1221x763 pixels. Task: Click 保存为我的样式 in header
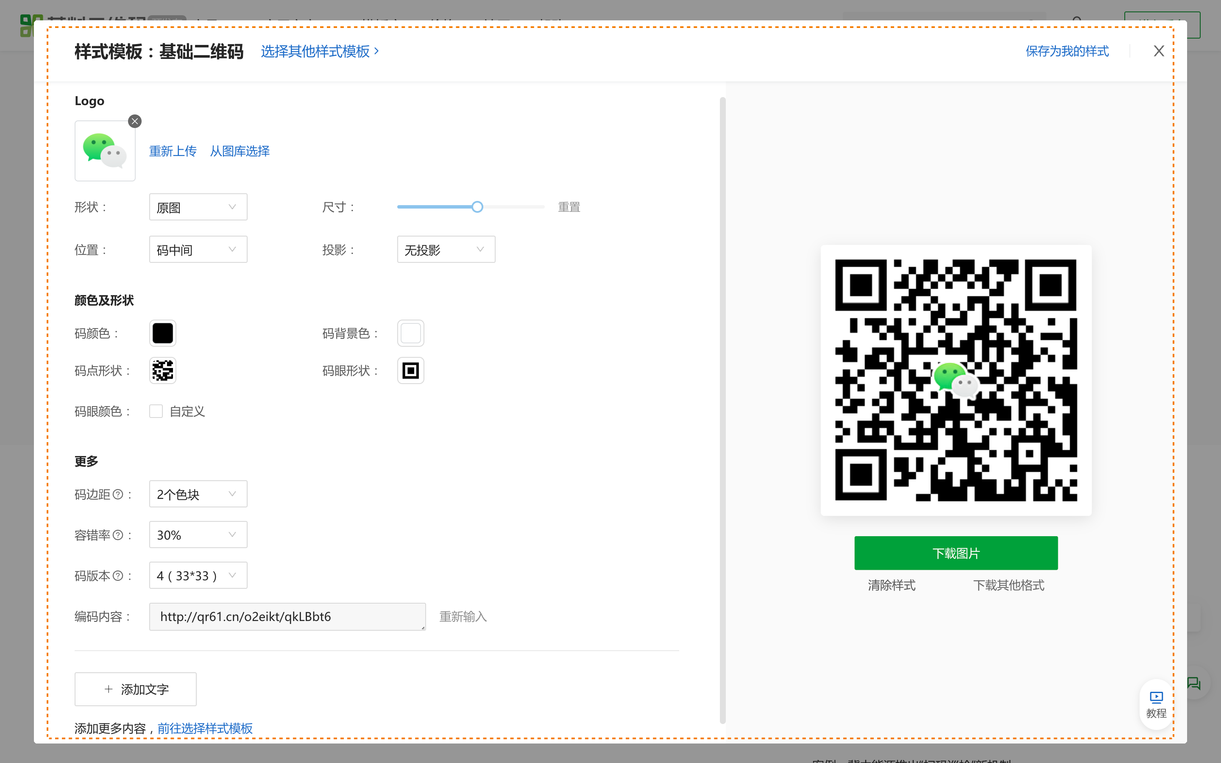1067,51
